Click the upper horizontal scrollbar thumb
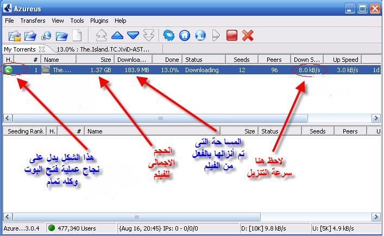The width and height of the screenshot is (384, 236). [x=160, y=118]
